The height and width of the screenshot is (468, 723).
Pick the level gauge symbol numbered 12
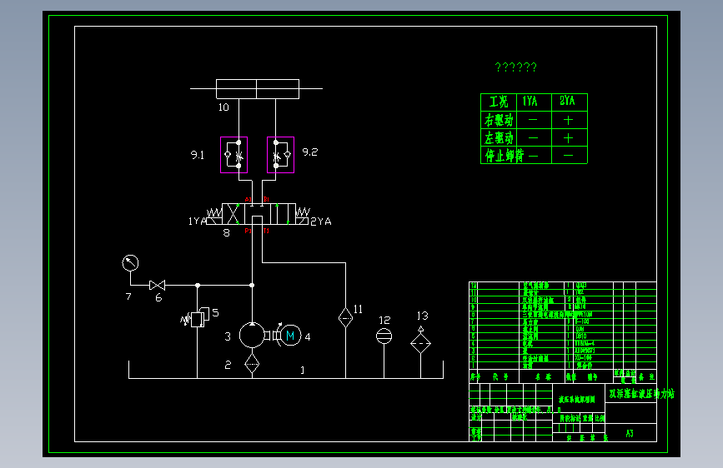(384, 336)
